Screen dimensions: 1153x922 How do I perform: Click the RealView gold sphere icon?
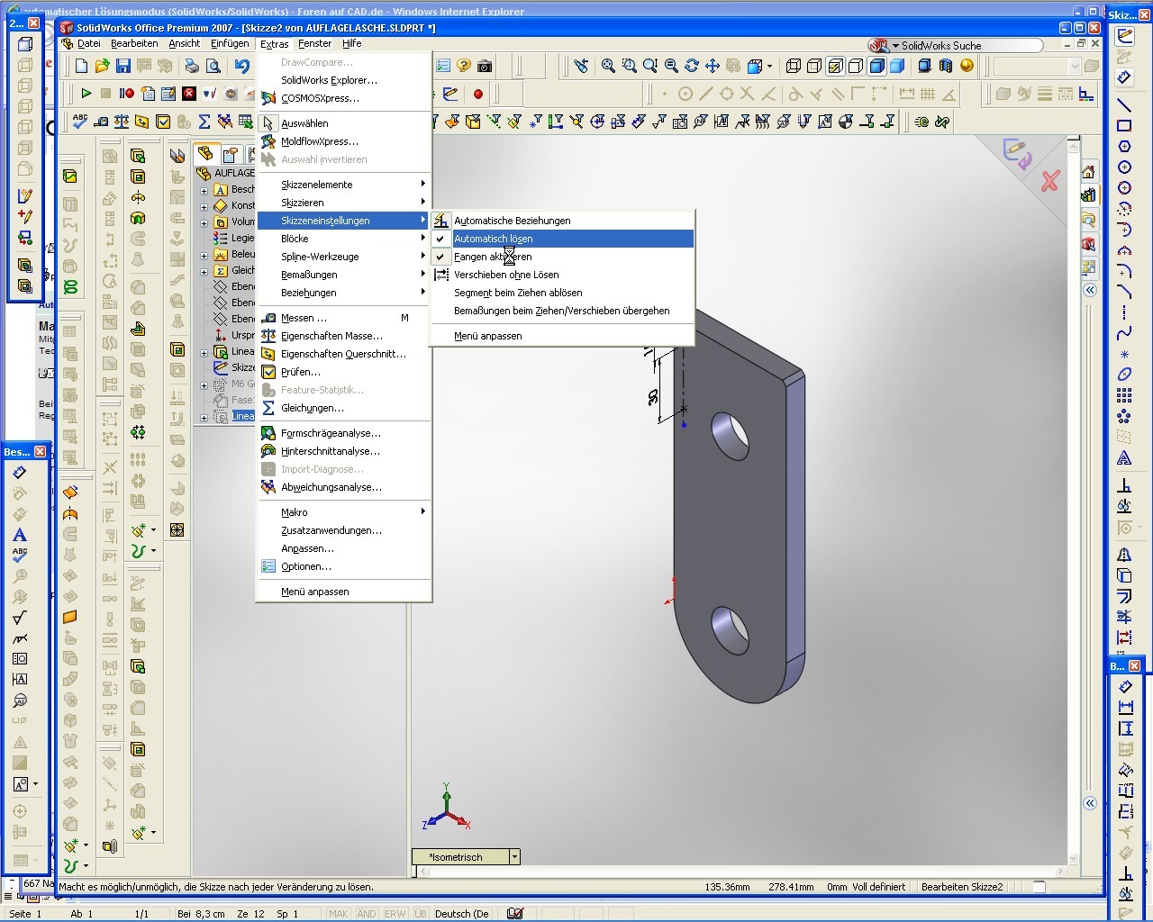tap(967, 66)
